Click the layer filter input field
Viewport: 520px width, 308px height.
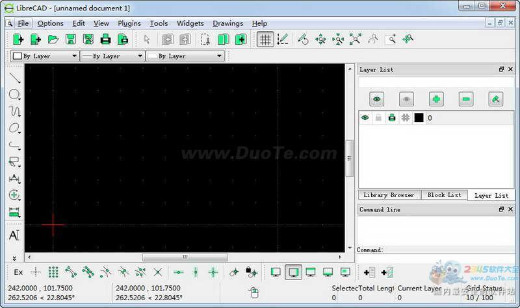436,82
